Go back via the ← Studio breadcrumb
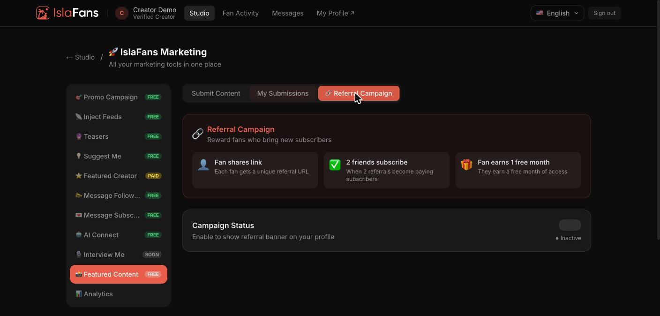Viewport: 660px width, 316px height. click(80, 57)
